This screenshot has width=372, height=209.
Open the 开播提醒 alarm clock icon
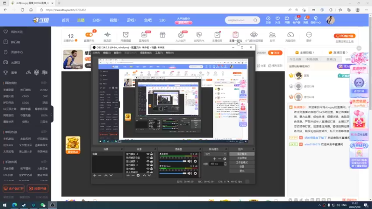coord(126,35)
